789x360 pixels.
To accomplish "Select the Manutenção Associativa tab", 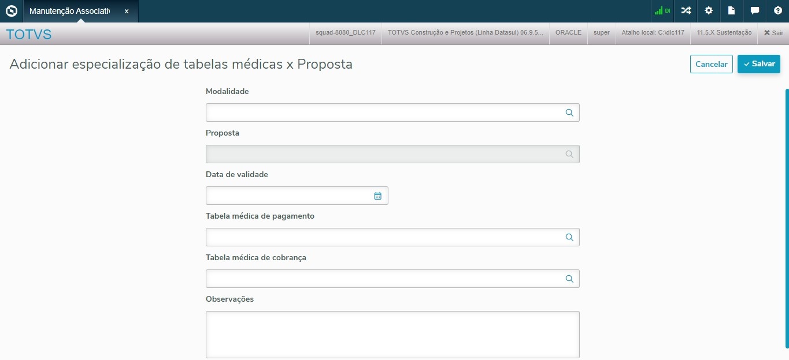I will click(x=69, y=11).
